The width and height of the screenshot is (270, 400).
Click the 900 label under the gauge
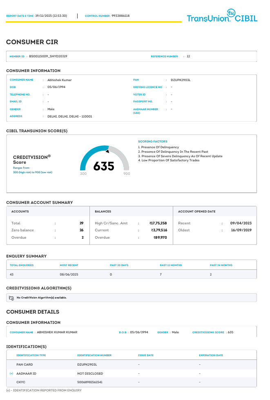[127, 174]
